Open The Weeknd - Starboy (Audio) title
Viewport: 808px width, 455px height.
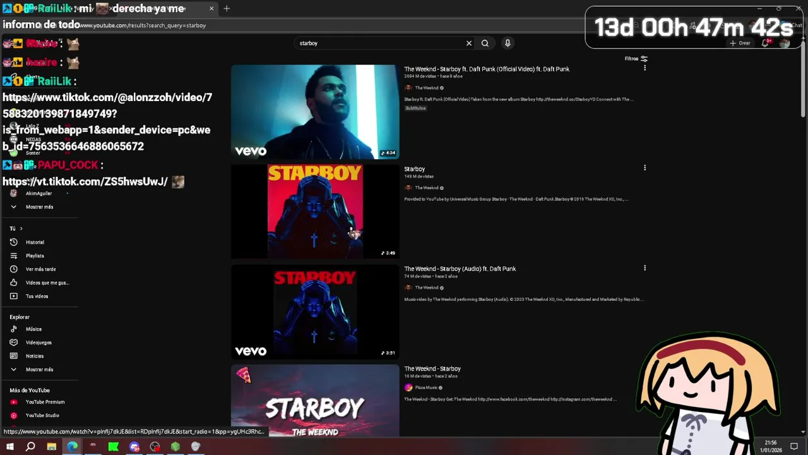tap(460, 269)
